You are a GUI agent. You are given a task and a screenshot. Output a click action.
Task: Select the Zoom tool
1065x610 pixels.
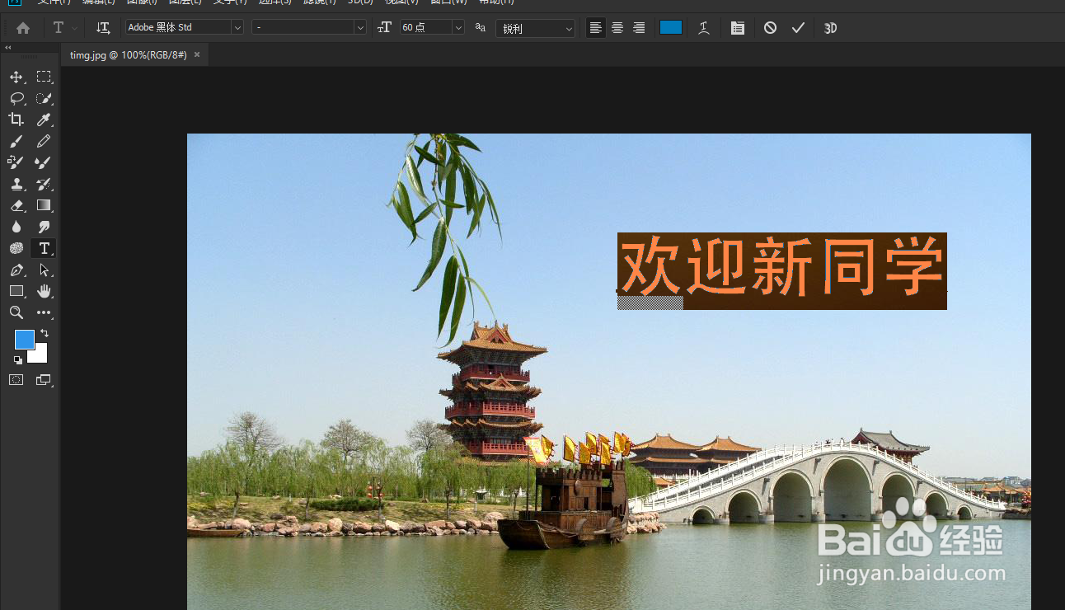tap(16, 312)
